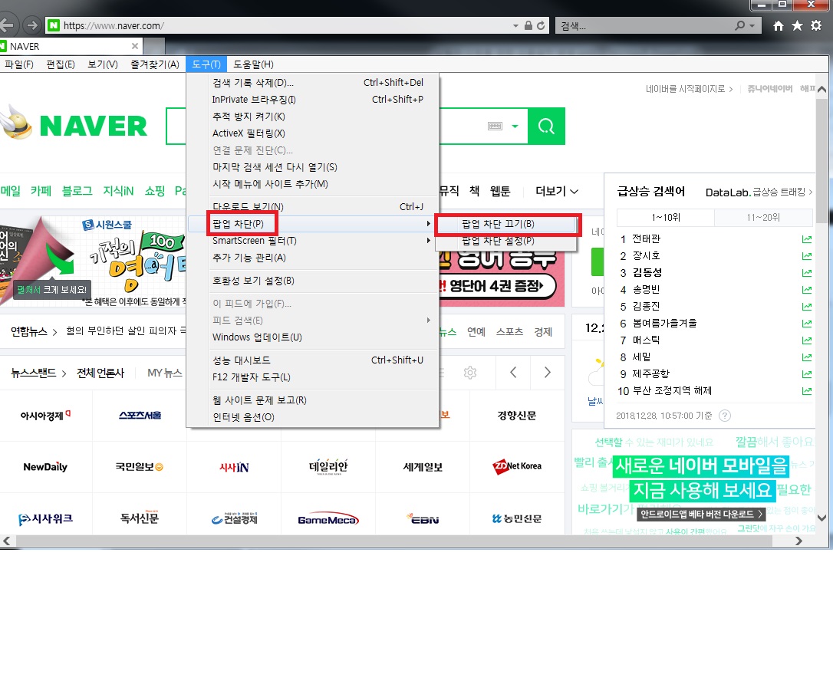Open the browser Home icon
The height and width of the screenshot is (684, 833).
click(x=779, y=25)
